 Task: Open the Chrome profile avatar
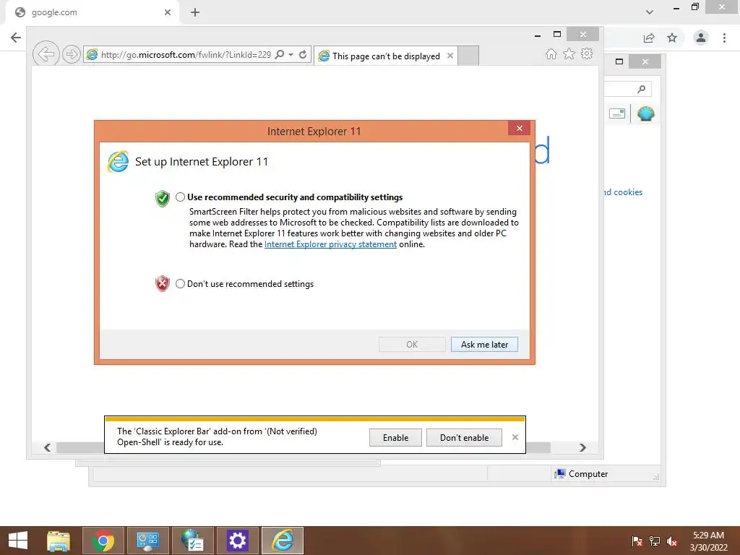[x=701, y=38]
